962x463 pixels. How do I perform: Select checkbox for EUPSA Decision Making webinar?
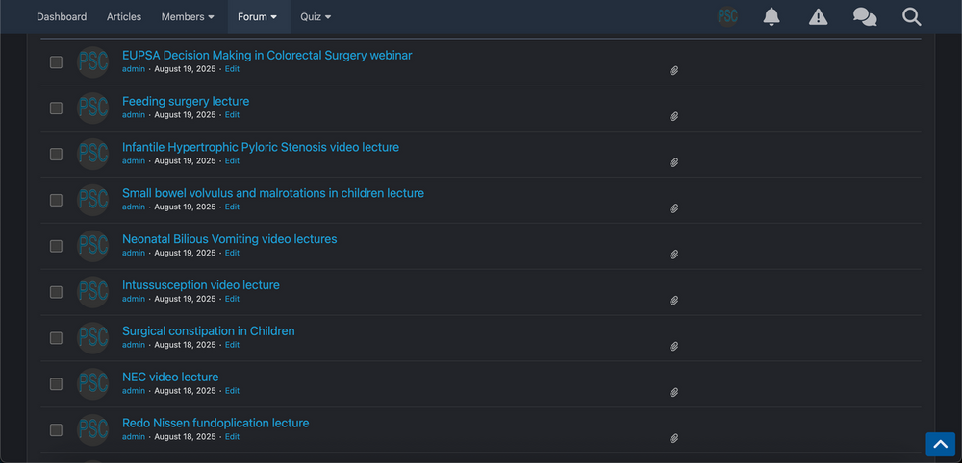(56, 61)
